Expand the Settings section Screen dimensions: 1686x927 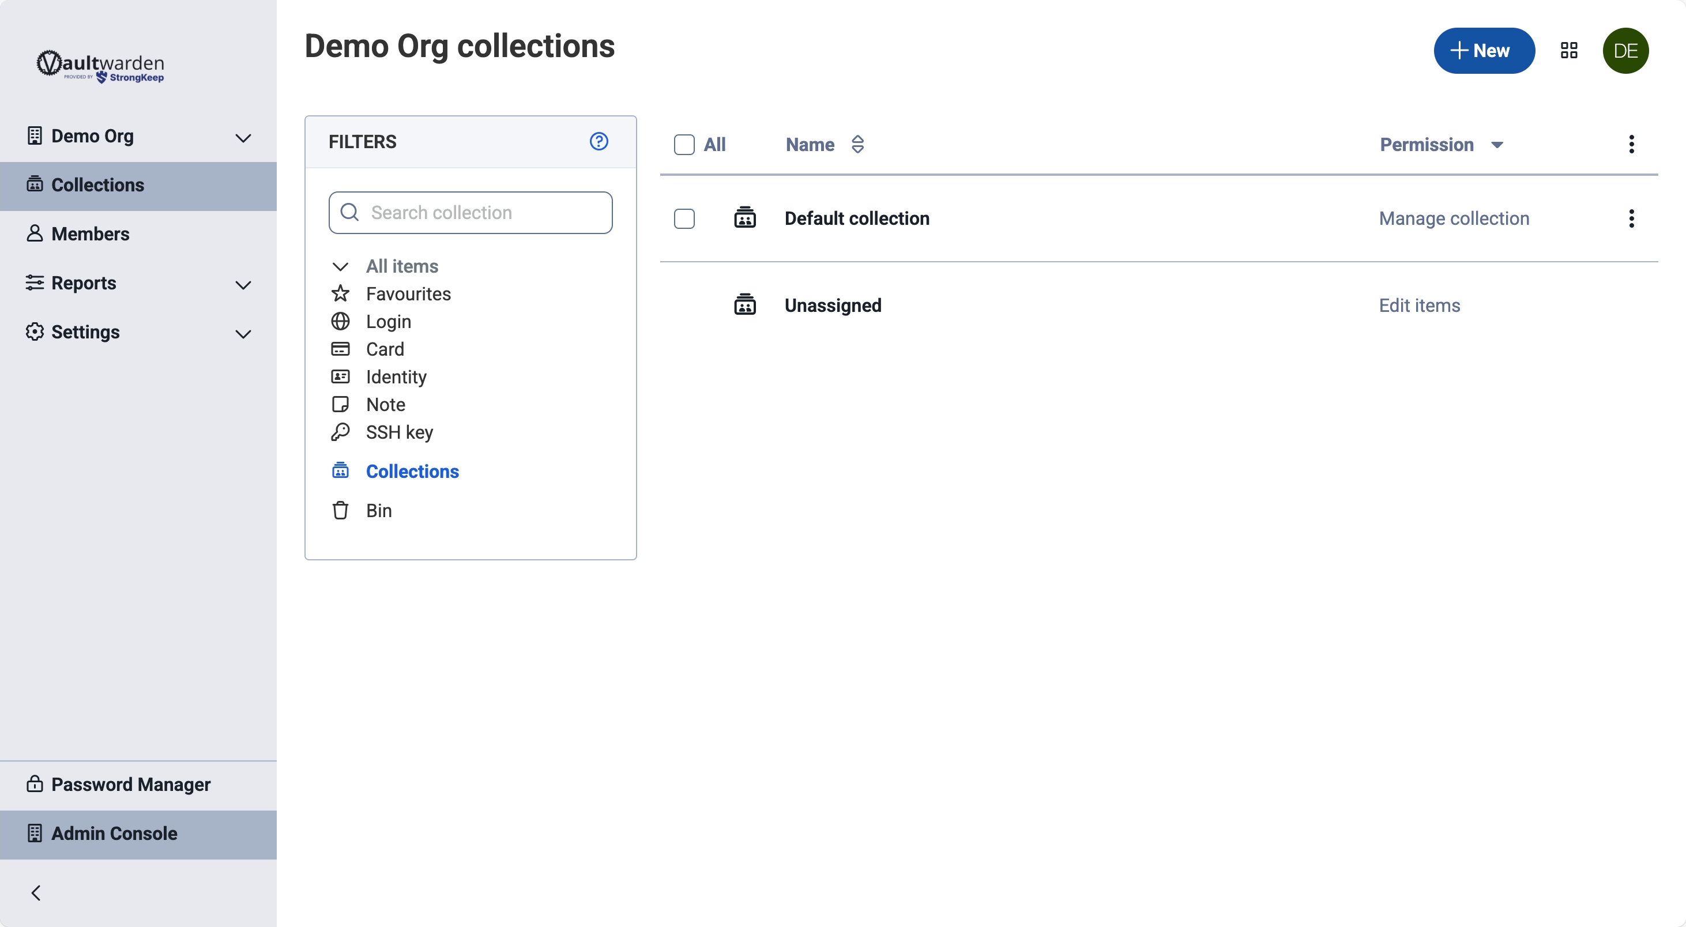(x=243, y=334)
